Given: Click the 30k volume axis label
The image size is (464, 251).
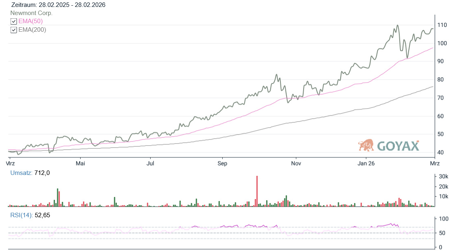Looking at the screenshot, I should point(443,177).
